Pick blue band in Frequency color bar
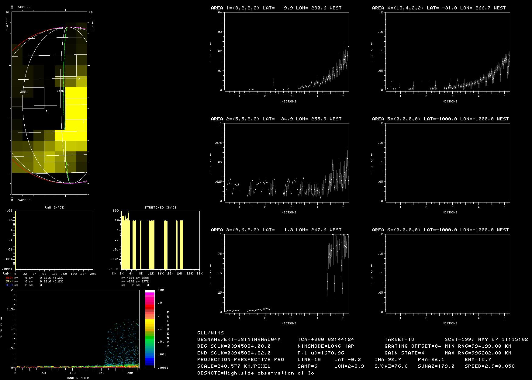The height and width of the screenshot is (380, 532). [x=150, y=361]
